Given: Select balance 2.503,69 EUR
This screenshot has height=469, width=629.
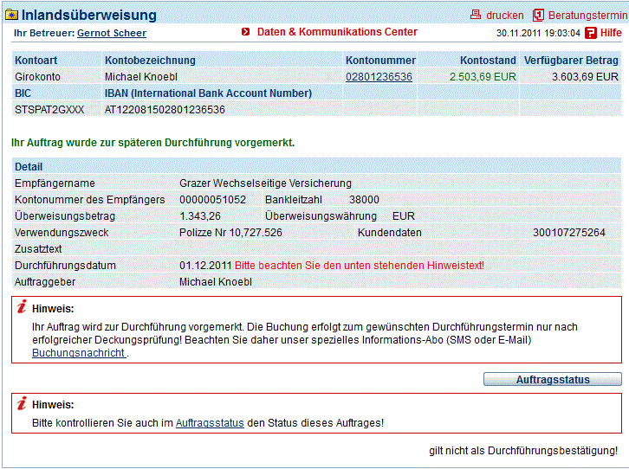Looking at the screenshot, I should pyautogui.click(x=483, y=76).
